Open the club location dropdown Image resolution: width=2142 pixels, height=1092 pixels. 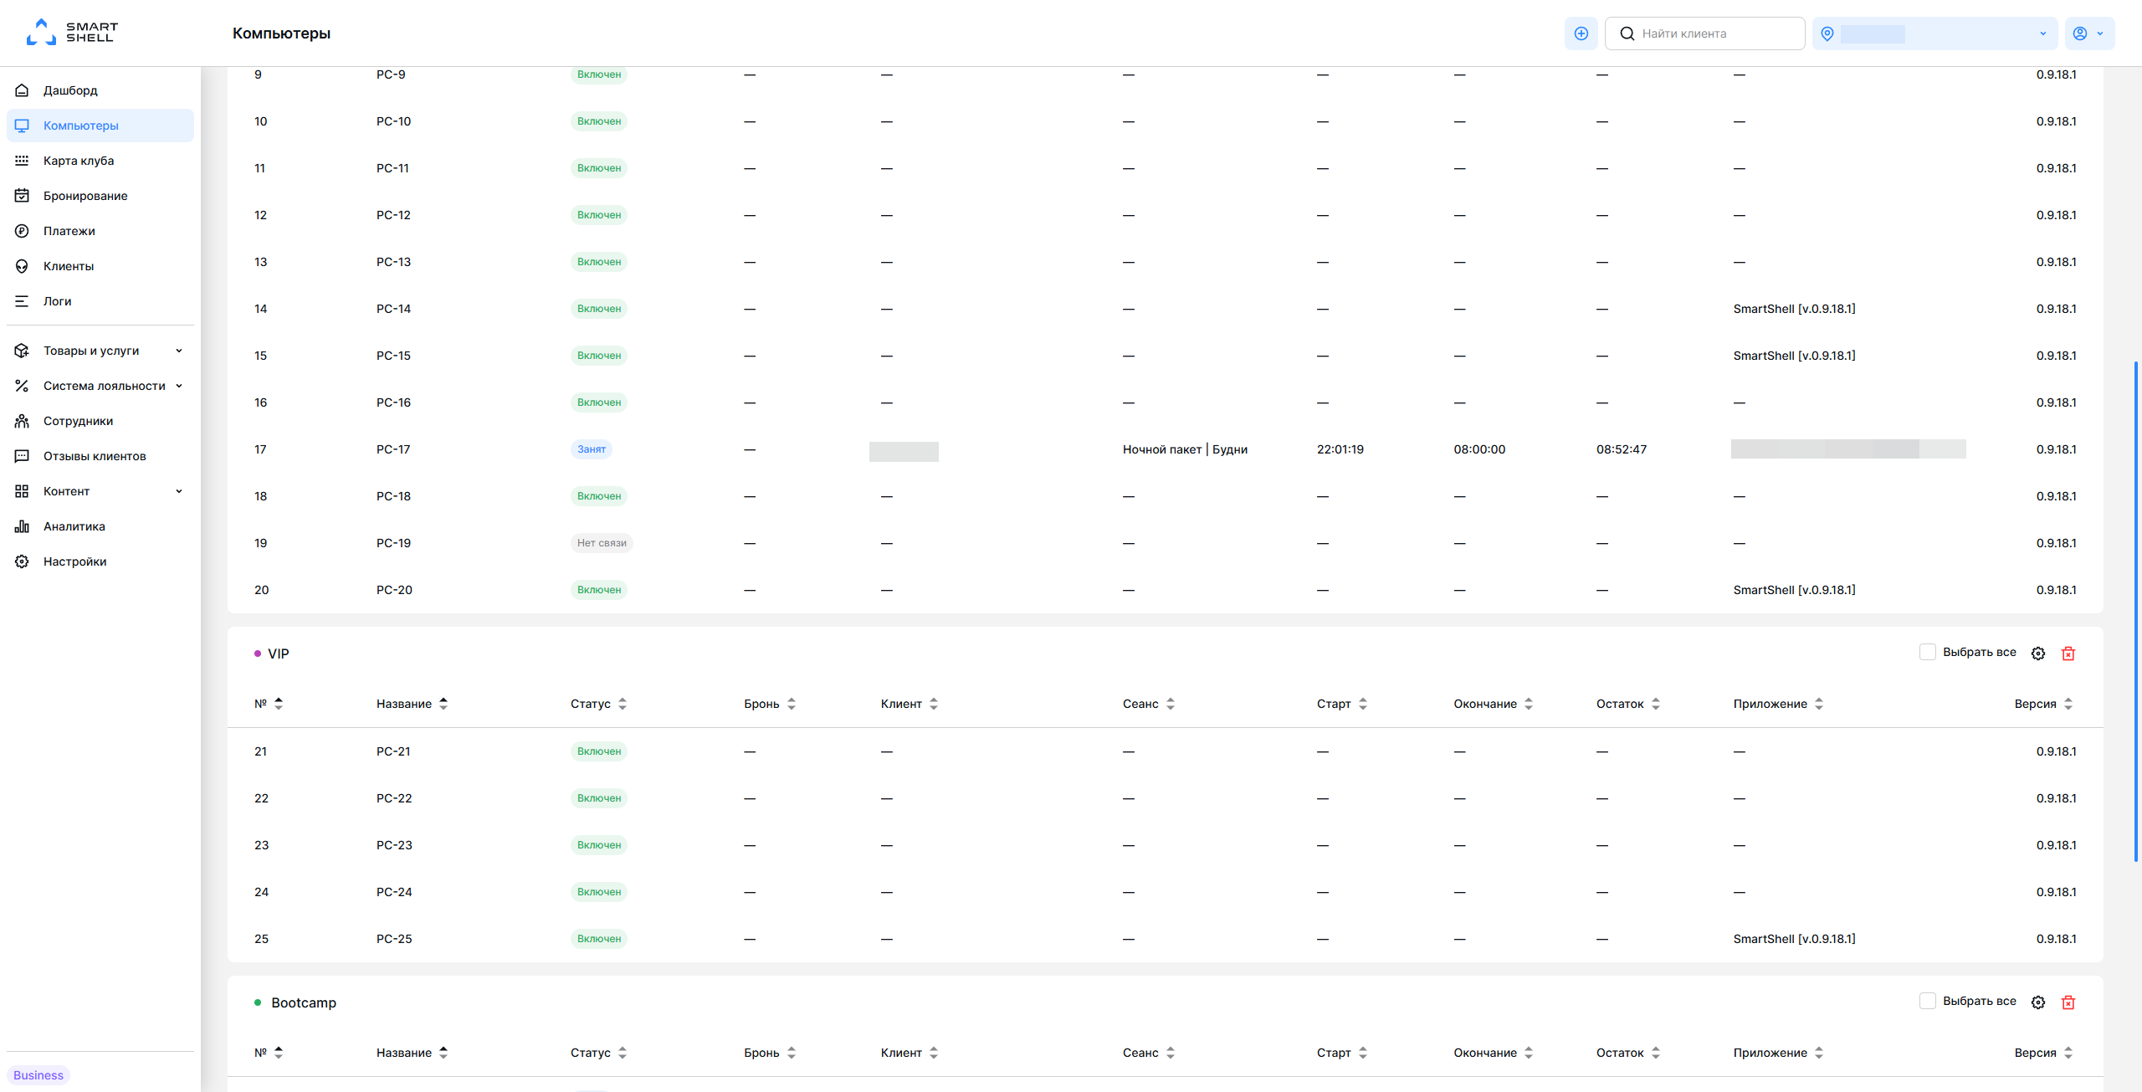[x=1934, y=33]
